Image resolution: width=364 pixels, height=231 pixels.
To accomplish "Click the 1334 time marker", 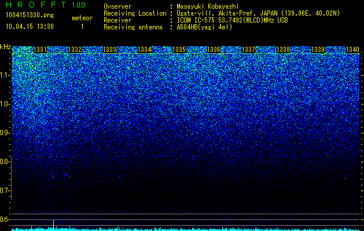I will [x=145, y=50].
